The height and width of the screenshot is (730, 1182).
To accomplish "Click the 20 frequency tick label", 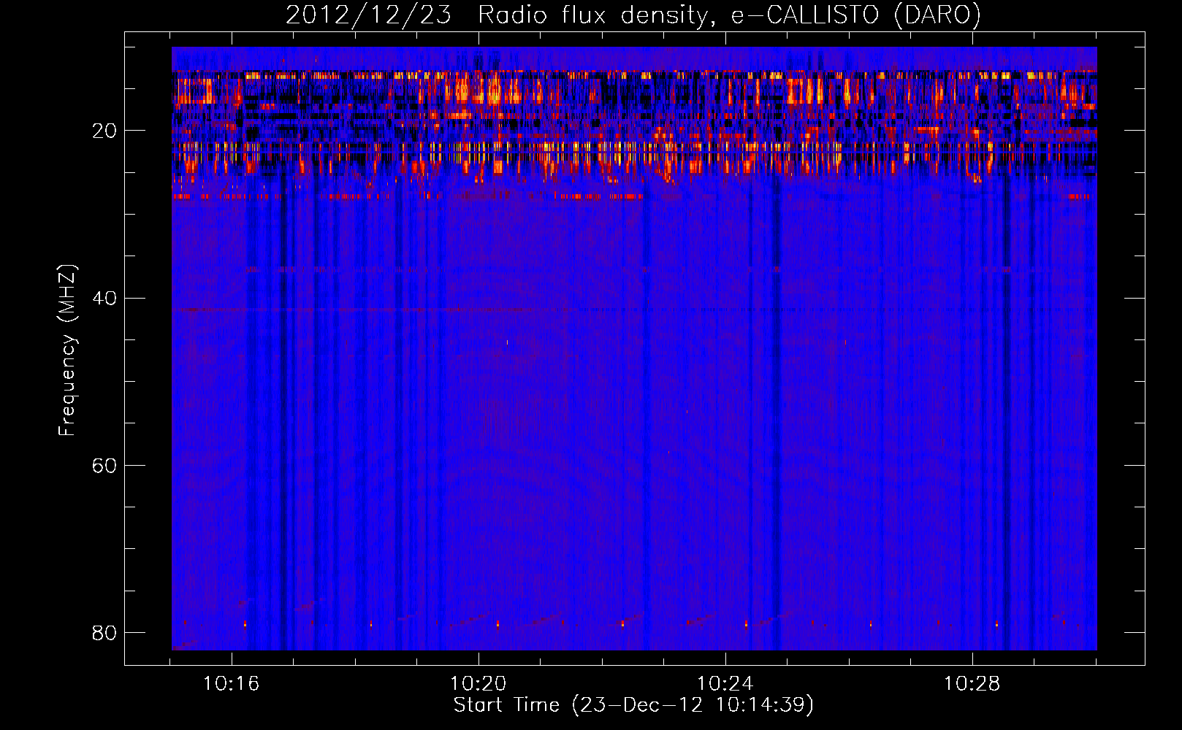I will point(104,131).
